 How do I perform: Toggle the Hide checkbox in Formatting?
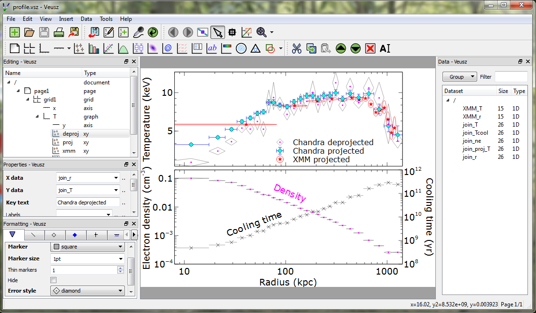pos(53,280)
